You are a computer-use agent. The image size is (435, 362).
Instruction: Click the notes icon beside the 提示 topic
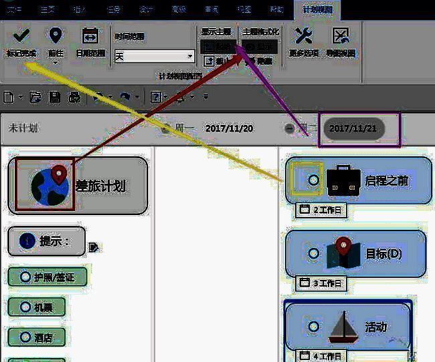(x=93, y=247)
